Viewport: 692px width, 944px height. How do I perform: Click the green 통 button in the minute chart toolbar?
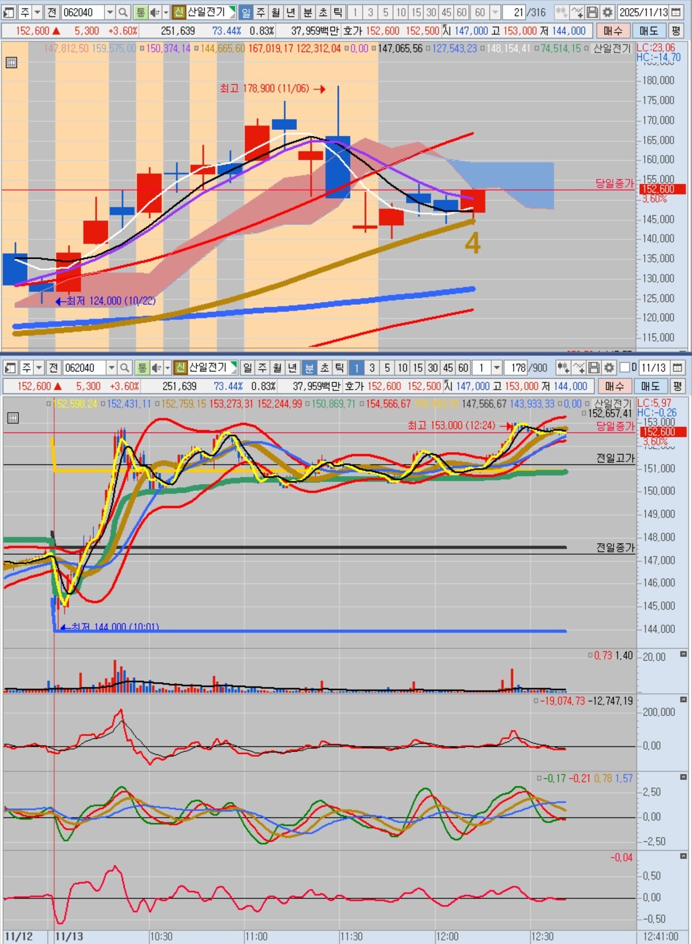[x=142, y=367]
